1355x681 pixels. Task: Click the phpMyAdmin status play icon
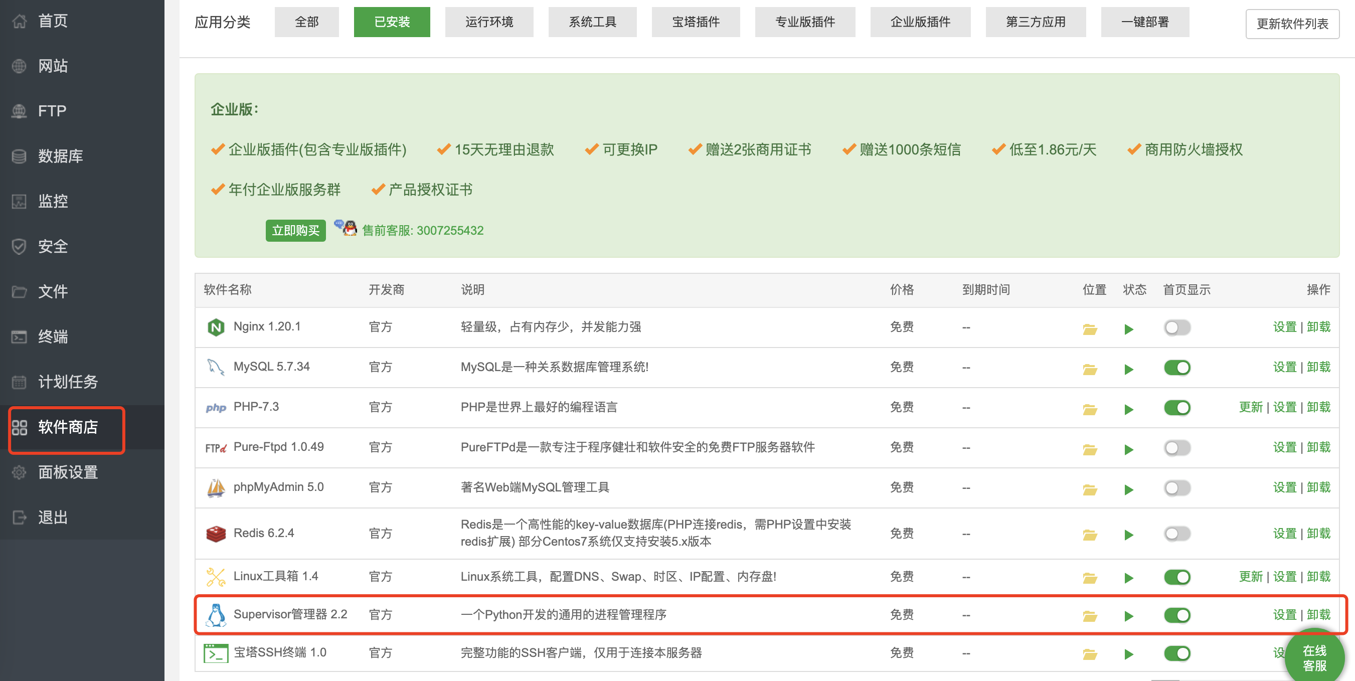pyautogui.click(x=1128, y=489)
